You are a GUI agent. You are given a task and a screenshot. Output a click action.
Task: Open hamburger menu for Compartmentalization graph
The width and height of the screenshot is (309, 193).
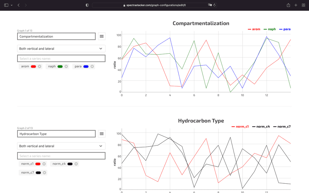(102, 36)
